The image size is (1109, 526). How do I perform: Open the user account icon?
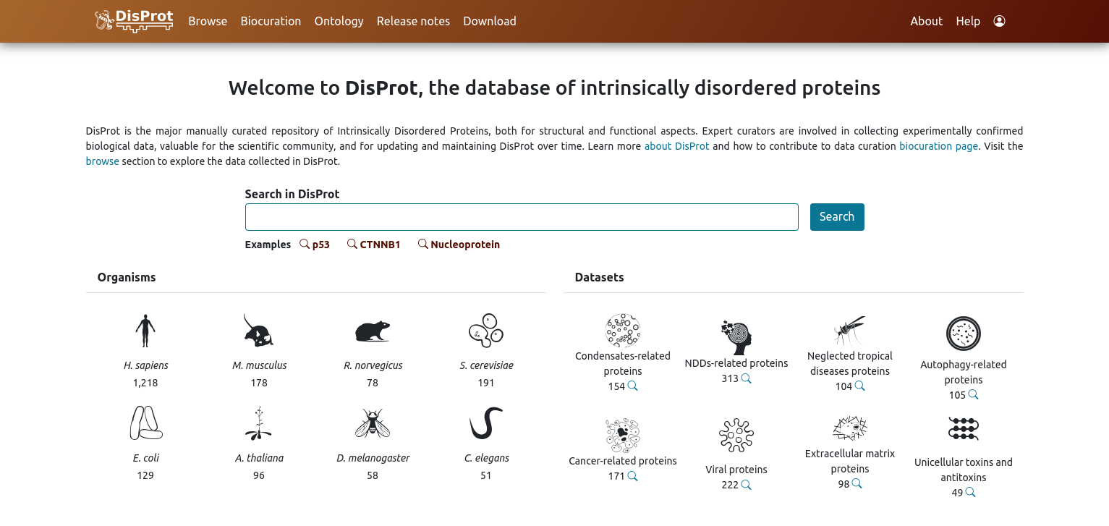click(1000, 21)
